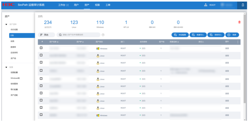Click the ROOT organization tree icon

pyautogui.click(x=205, y=5)
